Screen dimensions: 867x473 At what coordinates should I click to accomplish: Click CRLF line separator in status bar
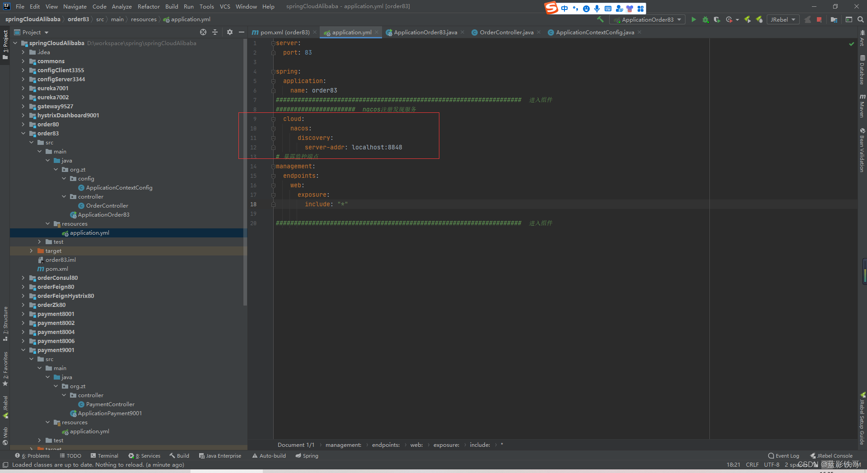[752, 465]
